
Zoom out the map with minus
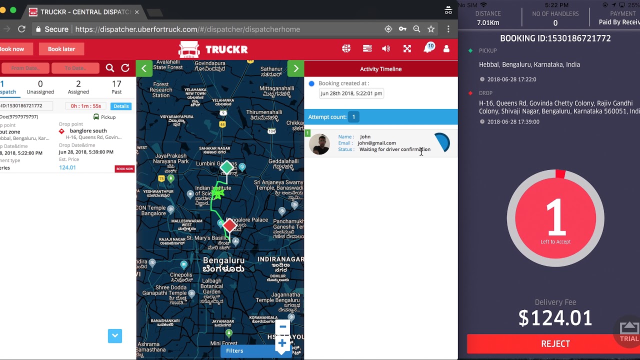click(282, 326)
